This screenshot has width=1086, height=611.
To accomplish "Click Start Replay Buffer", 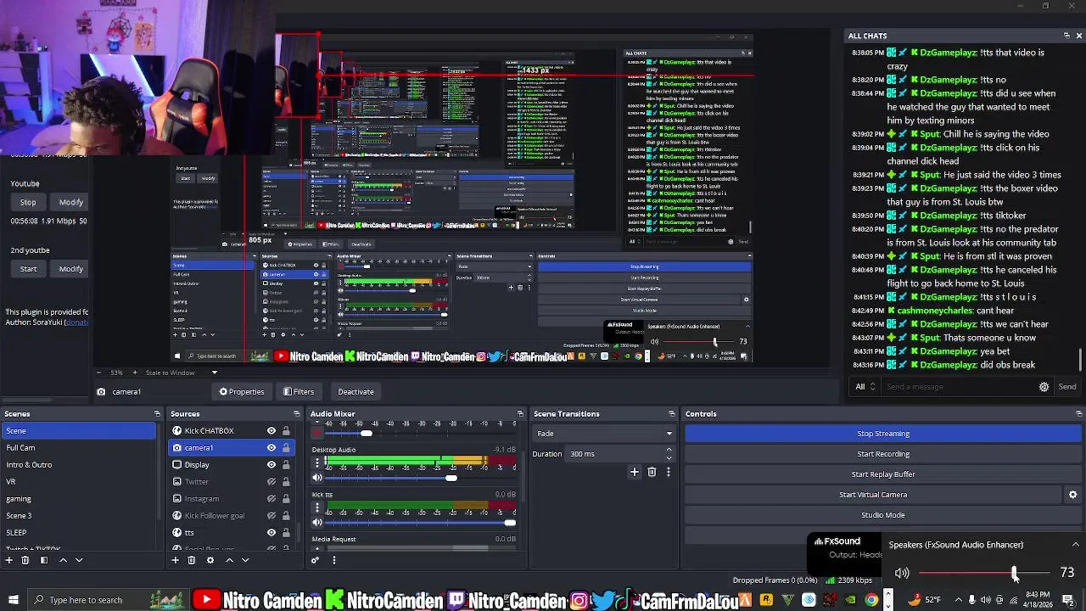I will coord(883,474).
